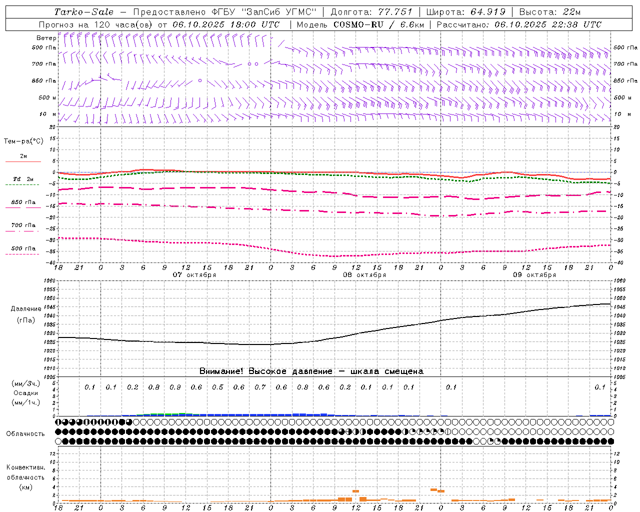Click the 'Тем-ра(°C)' temperature panel label
The height and width of the screenshot is (512, 640).
23,141
